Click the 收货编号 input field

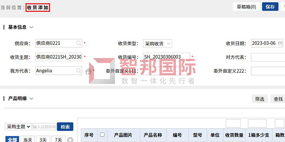166,57
